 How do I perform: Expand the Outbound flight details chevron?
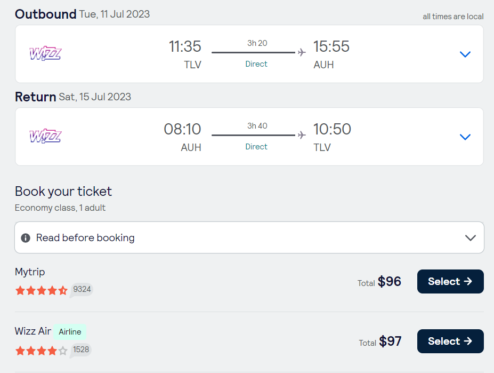pos(465,54)
